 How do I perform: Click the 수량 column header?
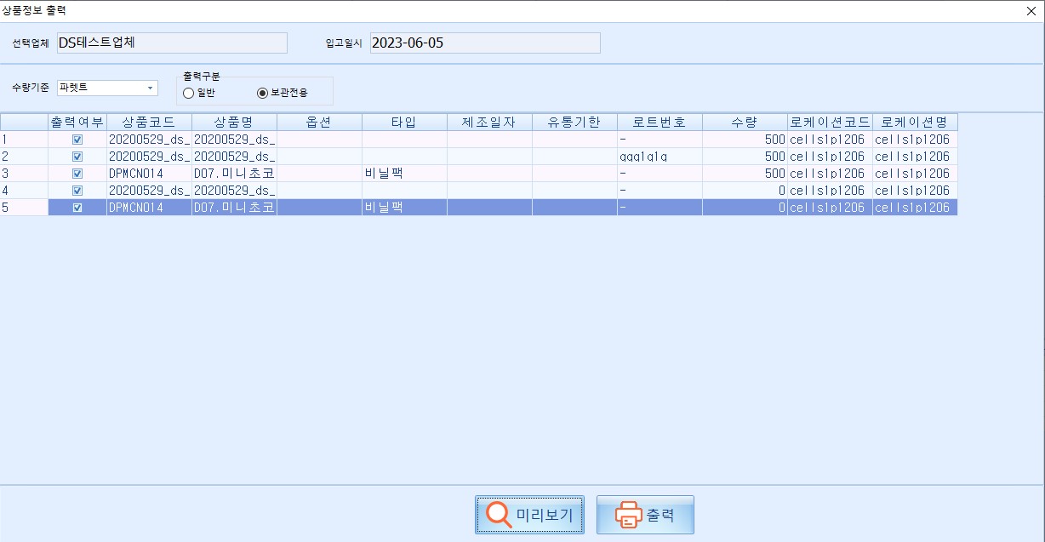(745, 122)
